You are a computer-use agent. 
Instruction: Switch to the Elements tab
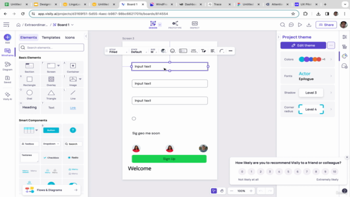(28, 37)
